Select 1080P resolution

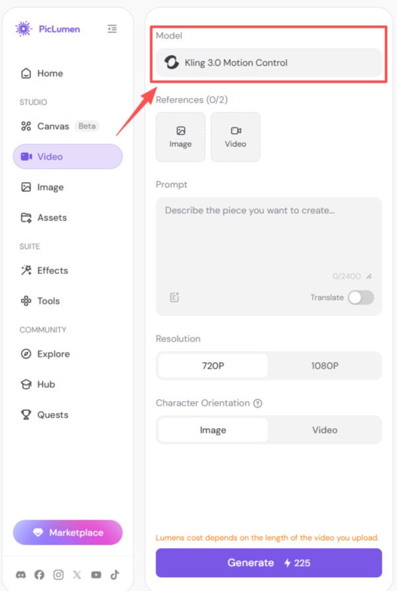(325, 365)
